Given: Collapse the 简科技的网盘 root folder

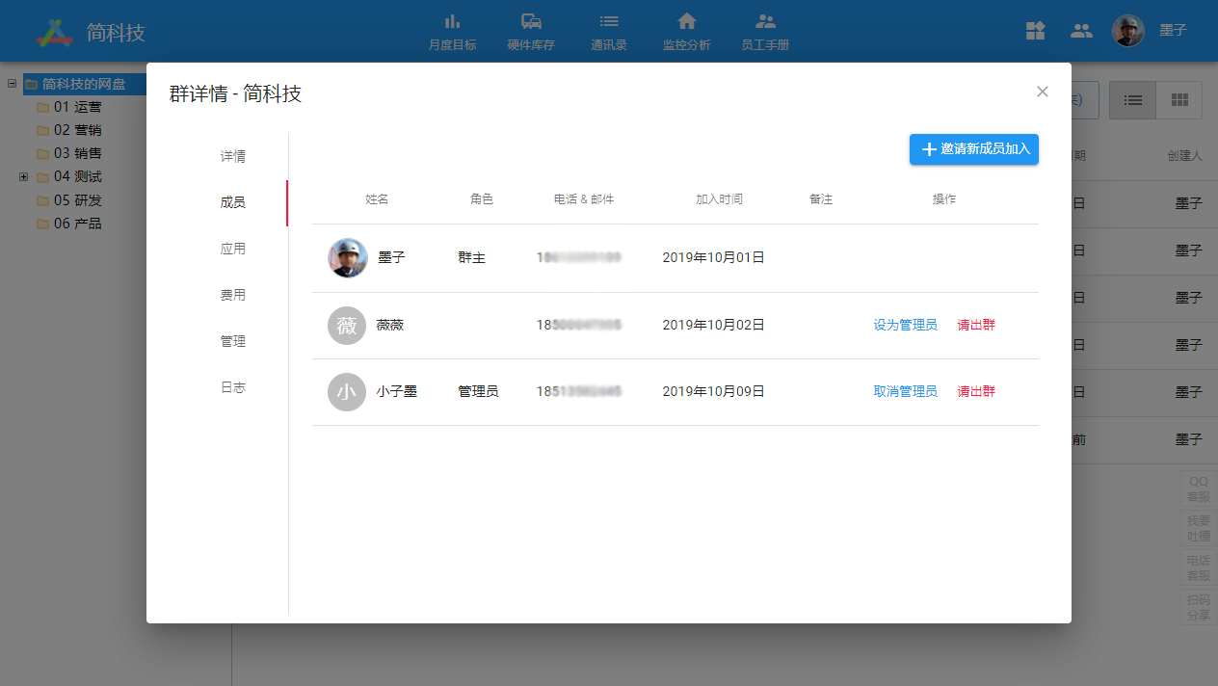Looking at the screenshot, I should point(12,84).
